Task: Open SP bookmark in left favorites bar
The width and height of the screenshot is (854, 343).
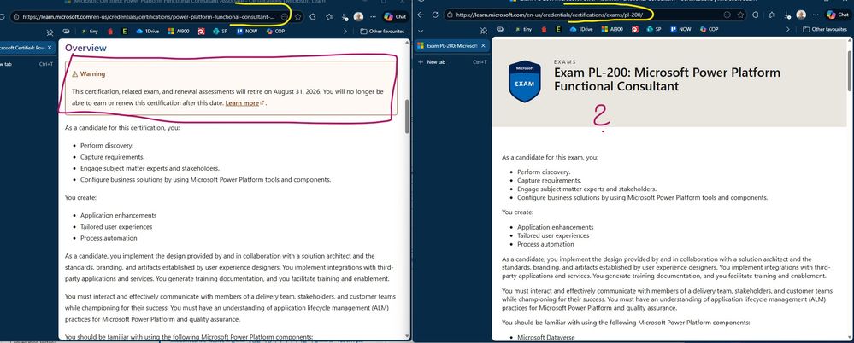Action: [219, 31]
